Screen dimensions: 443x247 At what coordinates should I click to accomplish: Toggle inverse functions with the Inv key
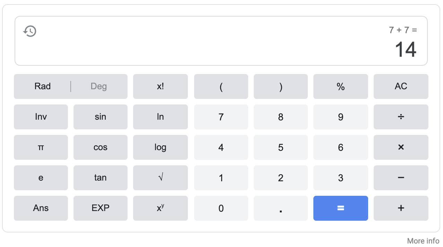point(41,117)
